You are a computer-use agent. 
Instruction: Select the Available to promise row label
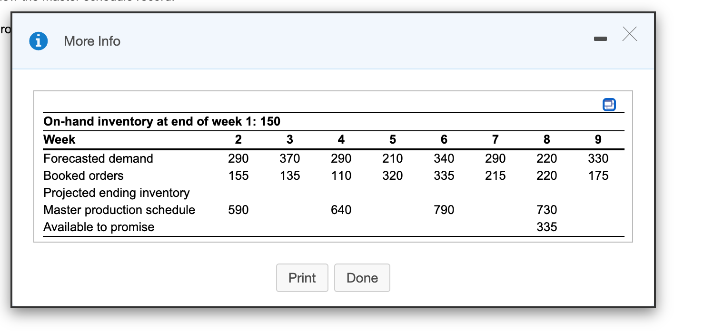tap(99, 227)
